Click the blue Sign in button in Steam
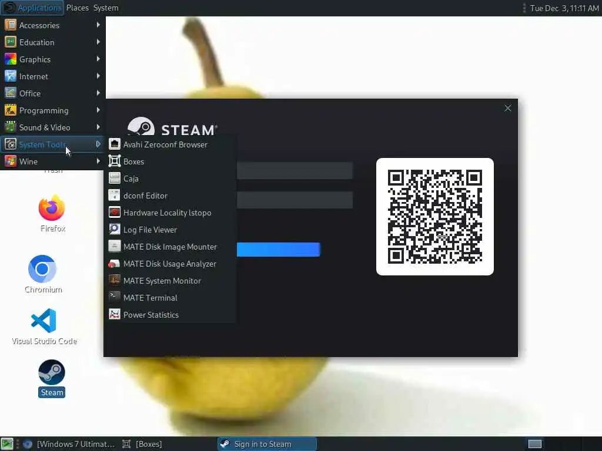This screenshot has width=602, height=451. point(278,249)
